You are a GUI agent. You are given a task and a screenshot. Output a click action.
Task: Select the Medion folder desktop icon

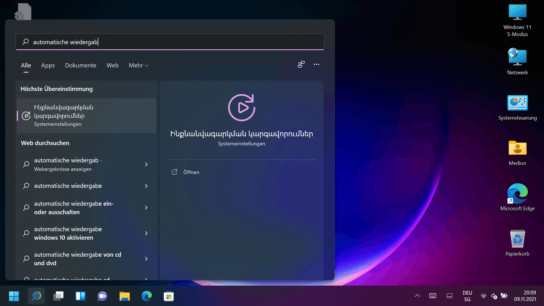point(517,153)
